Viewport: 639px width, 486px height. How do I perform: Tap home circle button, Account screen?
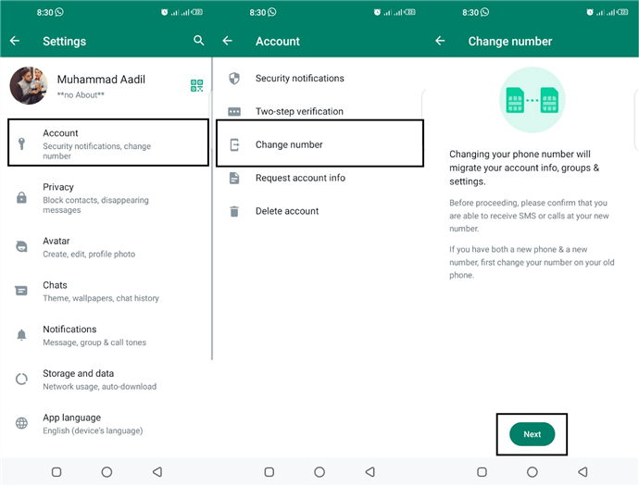[x=319, y=472]
